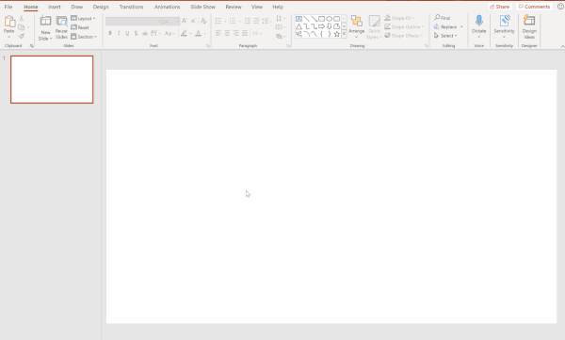
Task: Toggle Bold formatting
Action: click(x=110, y=33)
